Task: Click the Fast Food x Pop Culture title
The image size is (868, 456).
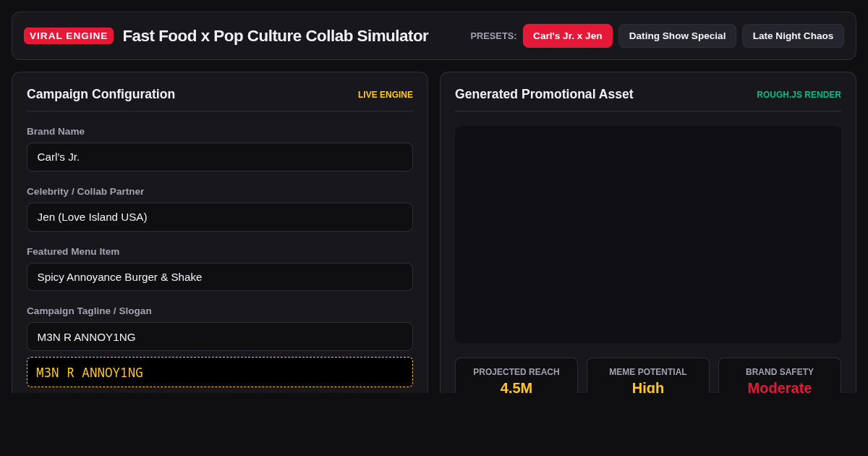Action: 276,35
